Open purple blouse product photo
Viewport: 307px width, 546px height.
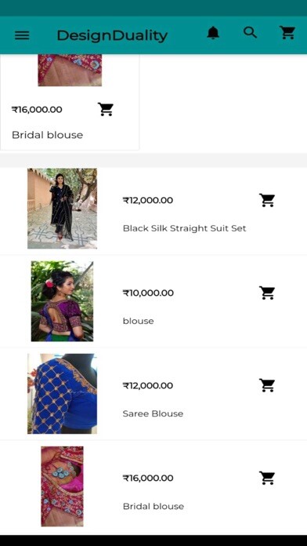62,301
